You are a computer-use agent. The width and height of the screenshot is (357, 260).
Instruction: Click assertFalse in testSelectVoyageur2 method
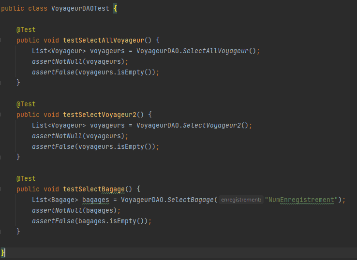(x=53, y=147)
